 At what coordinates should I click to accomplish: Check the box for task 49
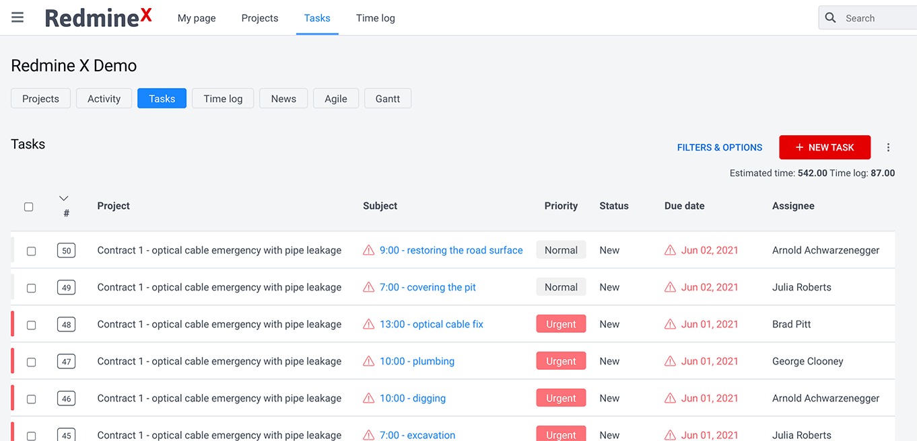(x=31, y=288)
